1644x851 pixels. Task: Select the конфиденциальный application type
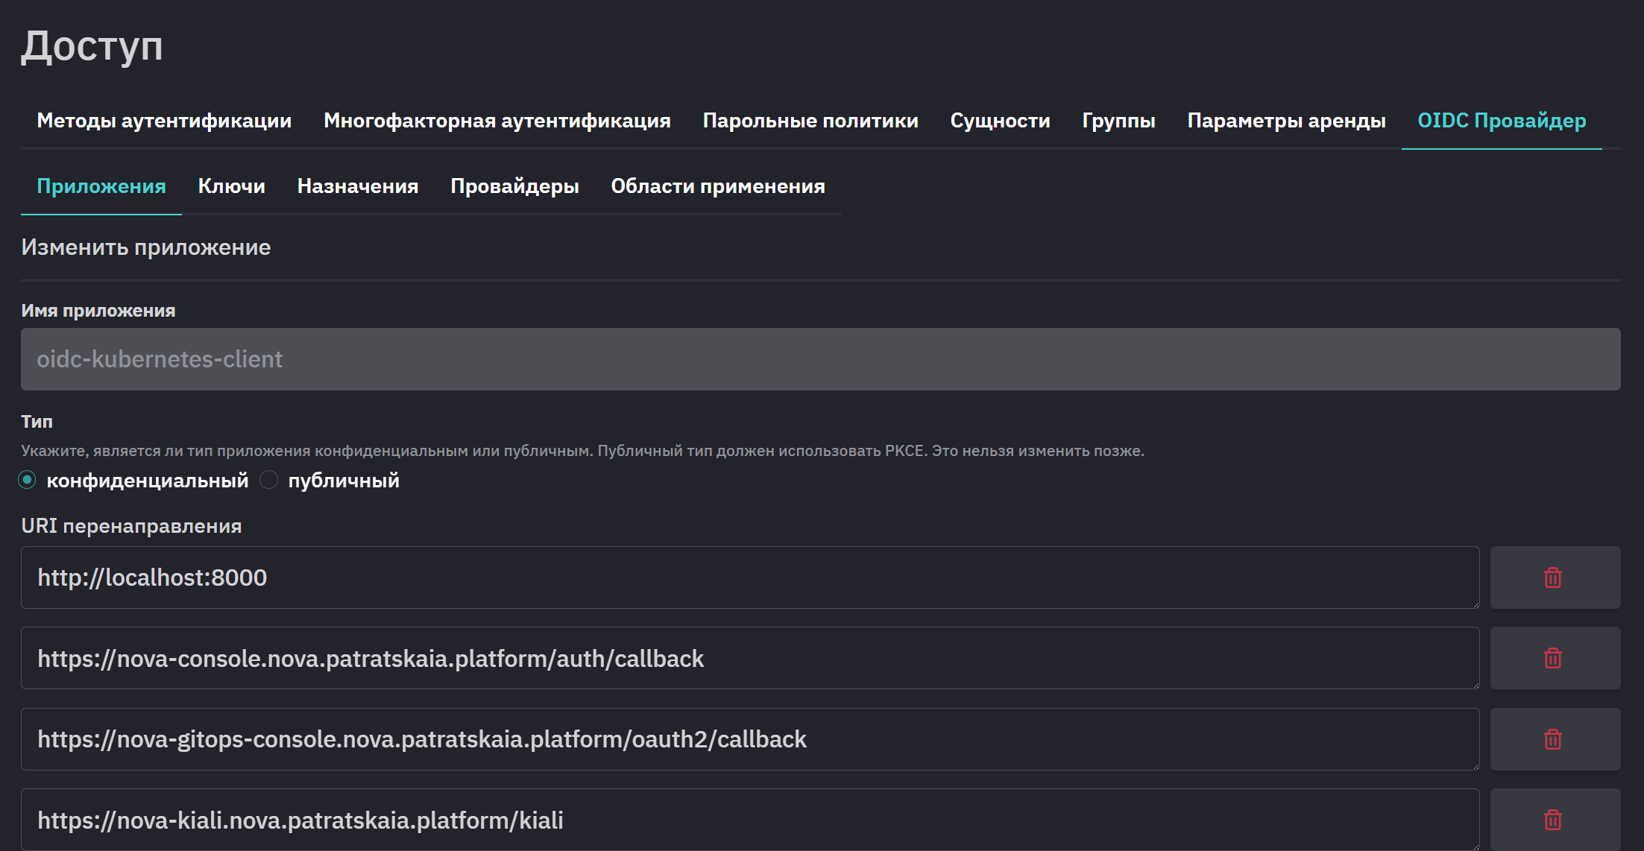click(x=27, y=480)
